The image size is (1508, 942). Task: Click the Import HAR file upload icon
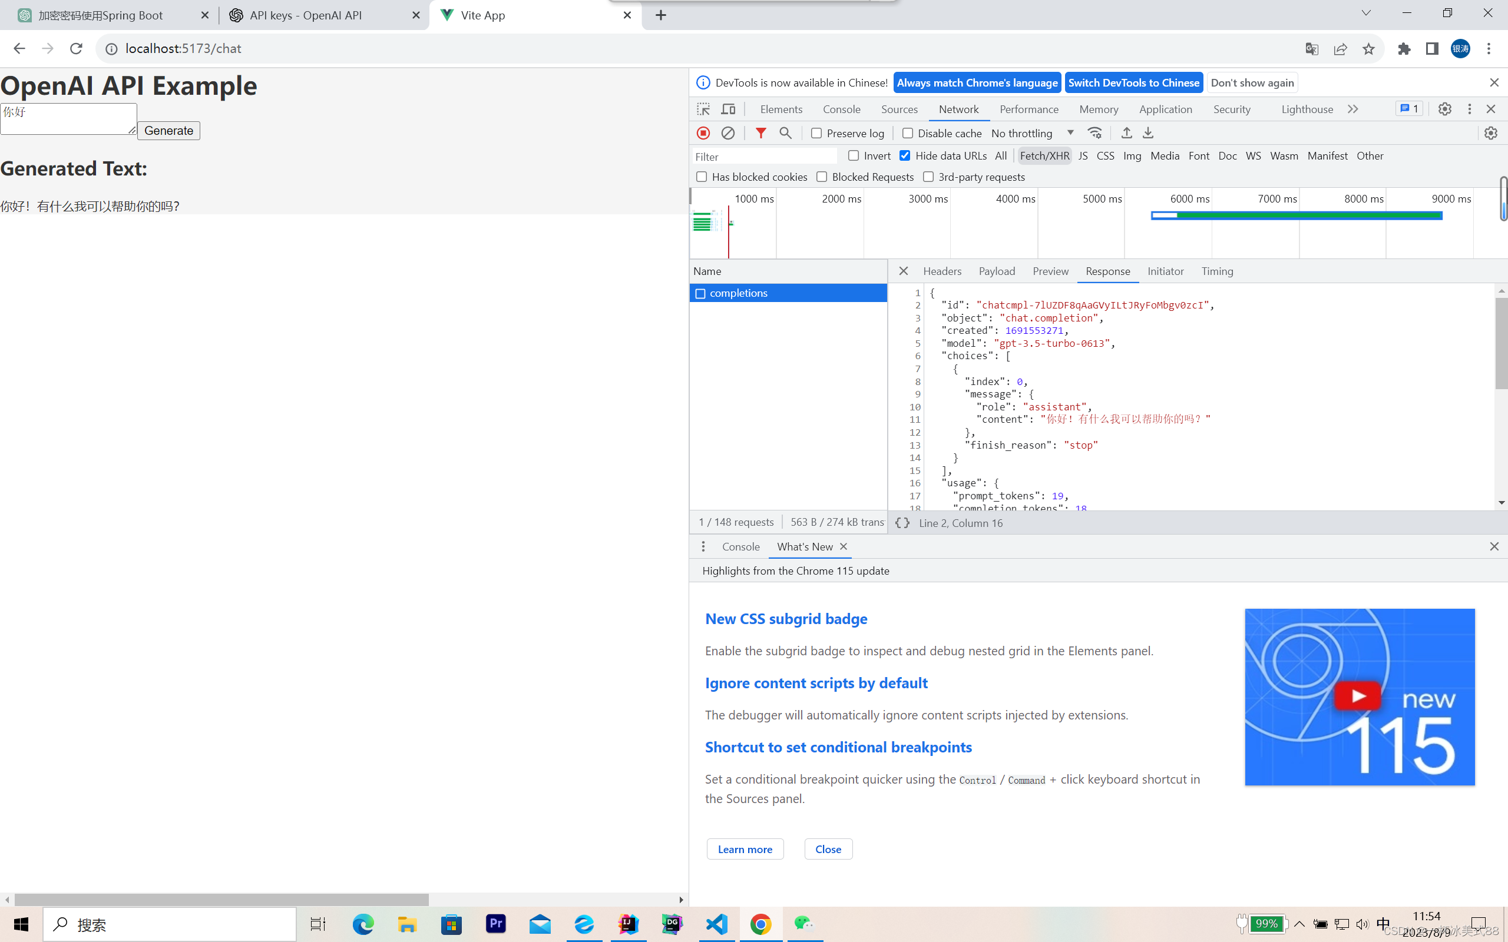click(x=1127, y=132)
